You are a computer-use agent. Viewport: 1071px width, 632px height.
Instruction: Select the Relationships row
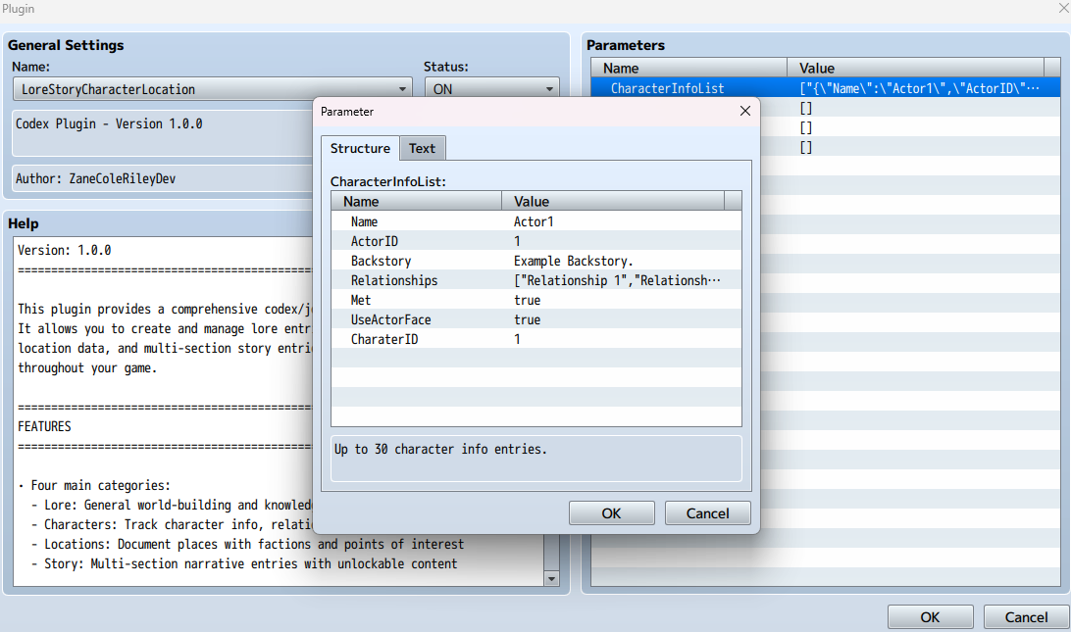click(536, 280)
